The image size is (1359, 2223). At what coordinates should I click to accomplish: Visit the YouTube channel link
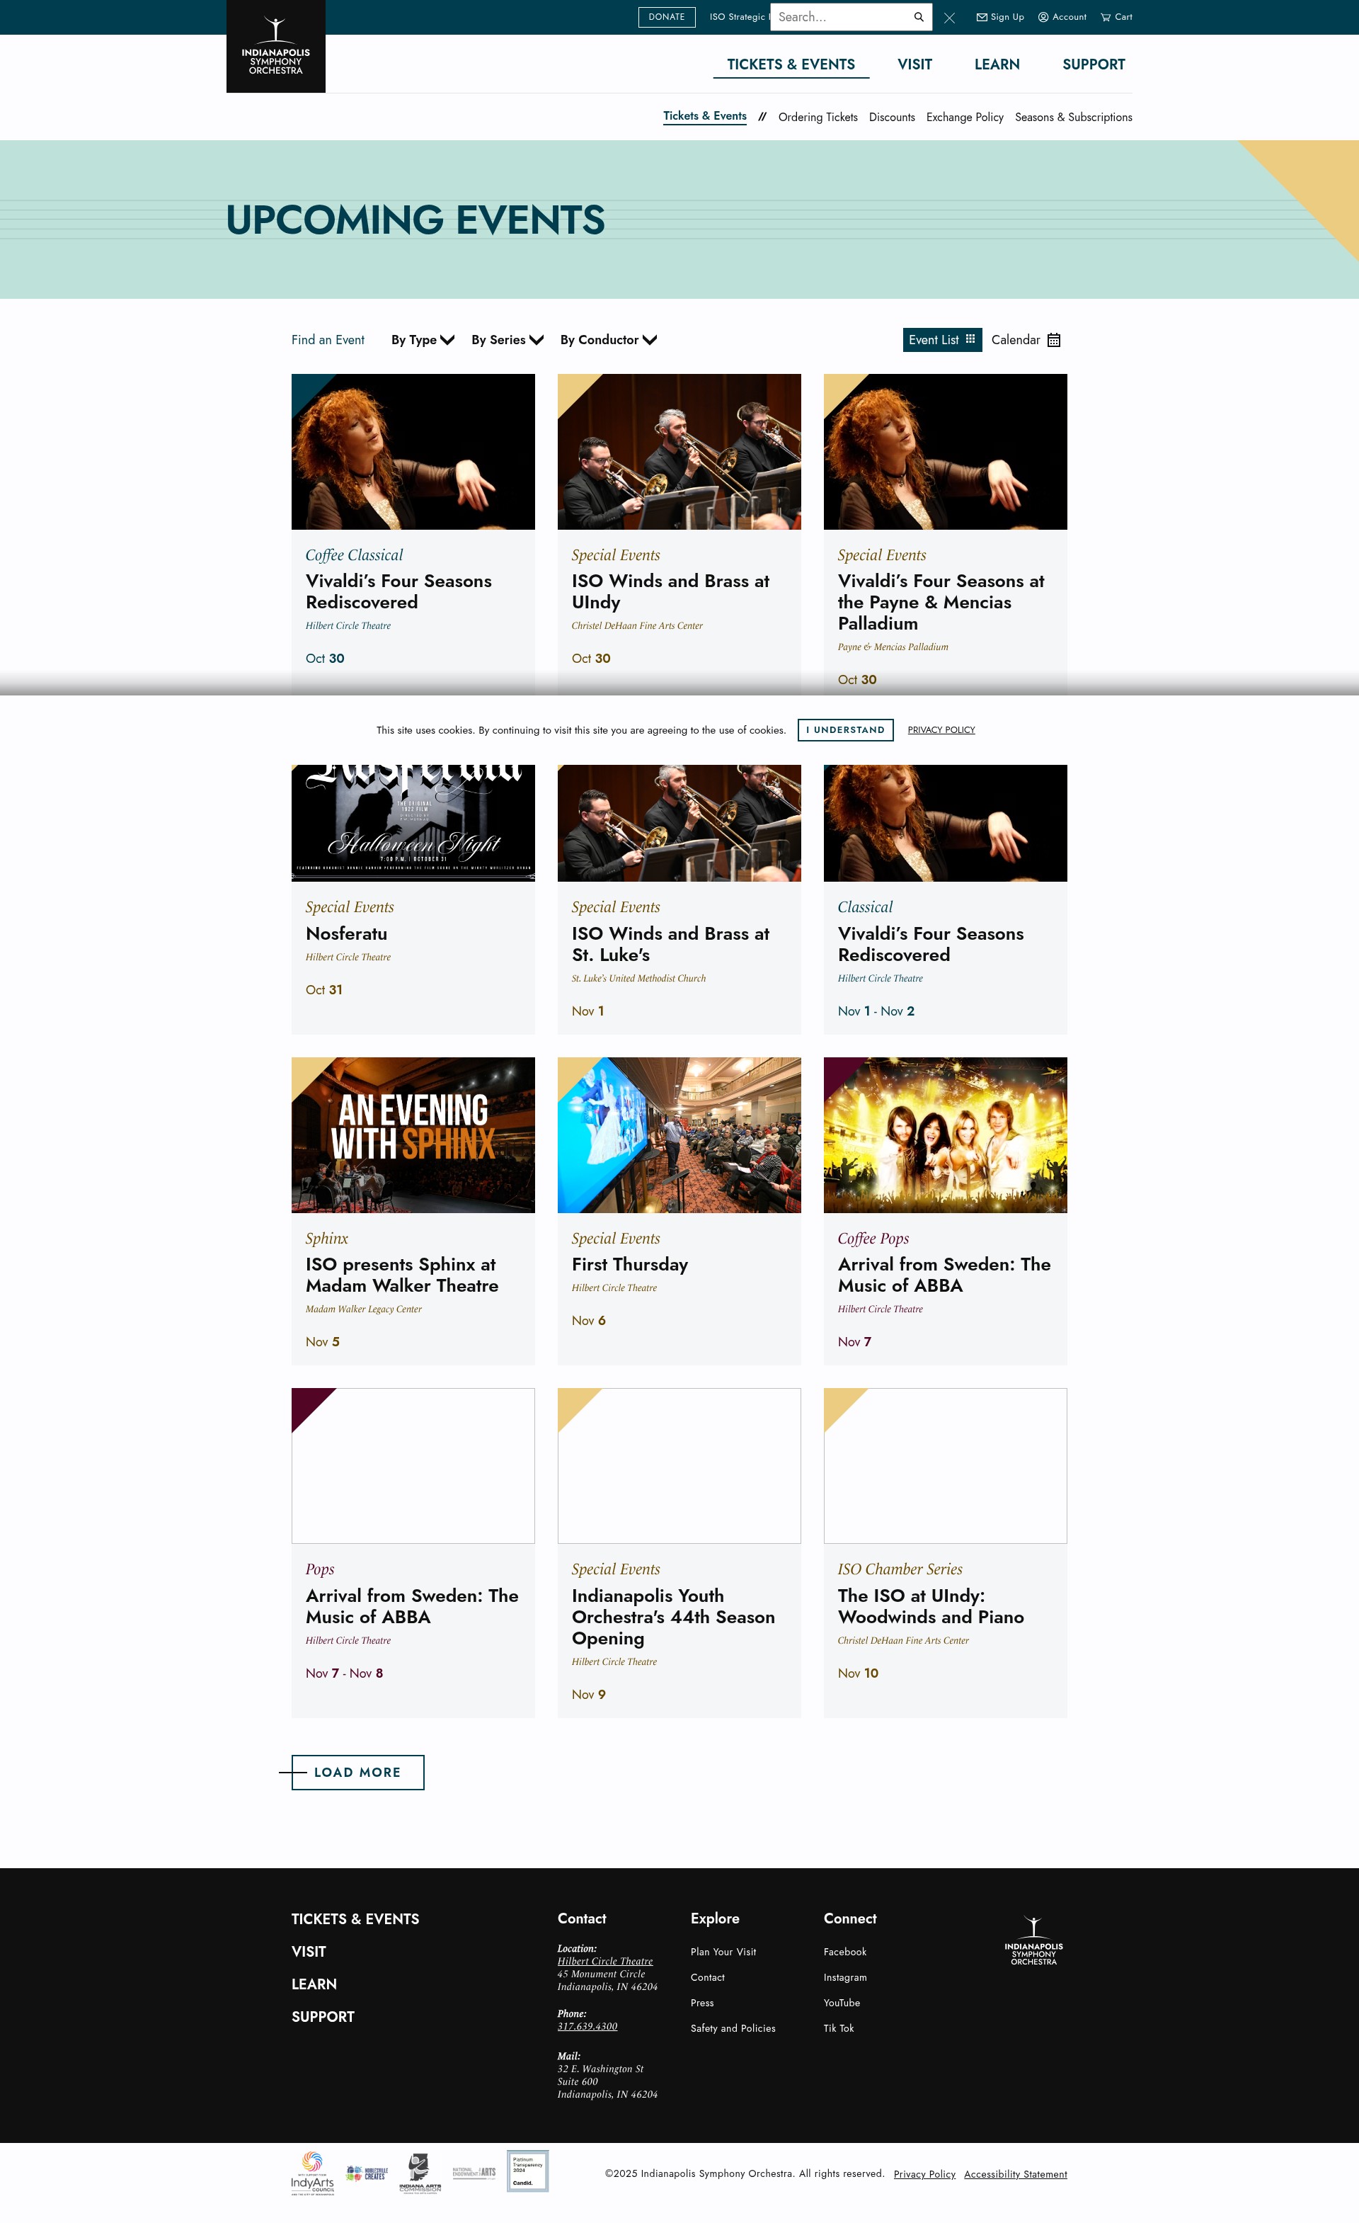pos(842,2003)
